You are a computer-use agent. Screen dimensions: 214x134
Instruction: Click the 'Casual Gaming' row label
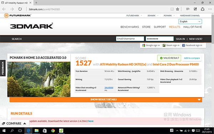coord(124,79)
